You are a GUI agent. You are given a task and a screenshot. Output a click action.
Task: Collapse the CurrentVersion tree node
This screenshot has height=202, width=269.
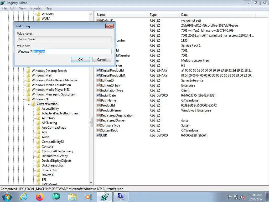pos(29,104)
